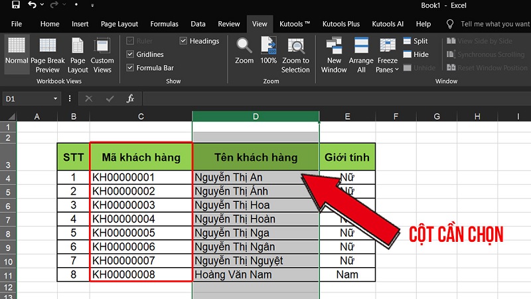The image size is (531, 299).
Task: Click the Name Box showing D1
Action: pos(27,98)
